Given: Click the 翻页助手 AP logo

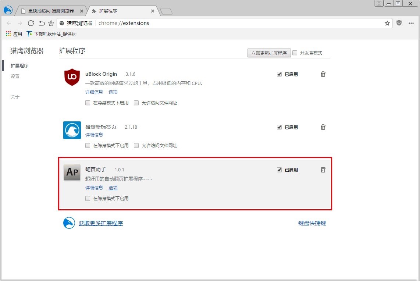Looking at the screenshot, I should click(72, 172).
